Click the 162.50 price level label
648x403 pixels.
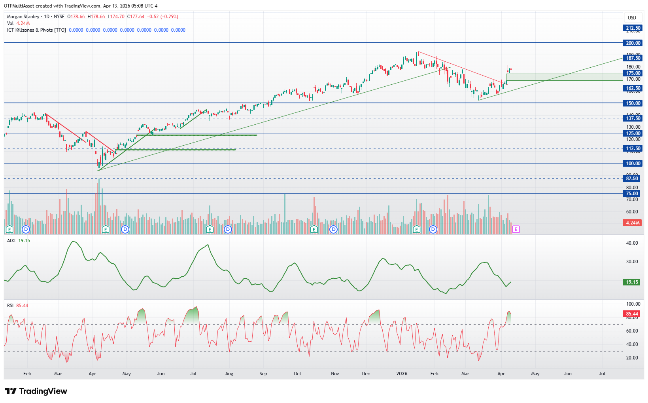point(633,88)
